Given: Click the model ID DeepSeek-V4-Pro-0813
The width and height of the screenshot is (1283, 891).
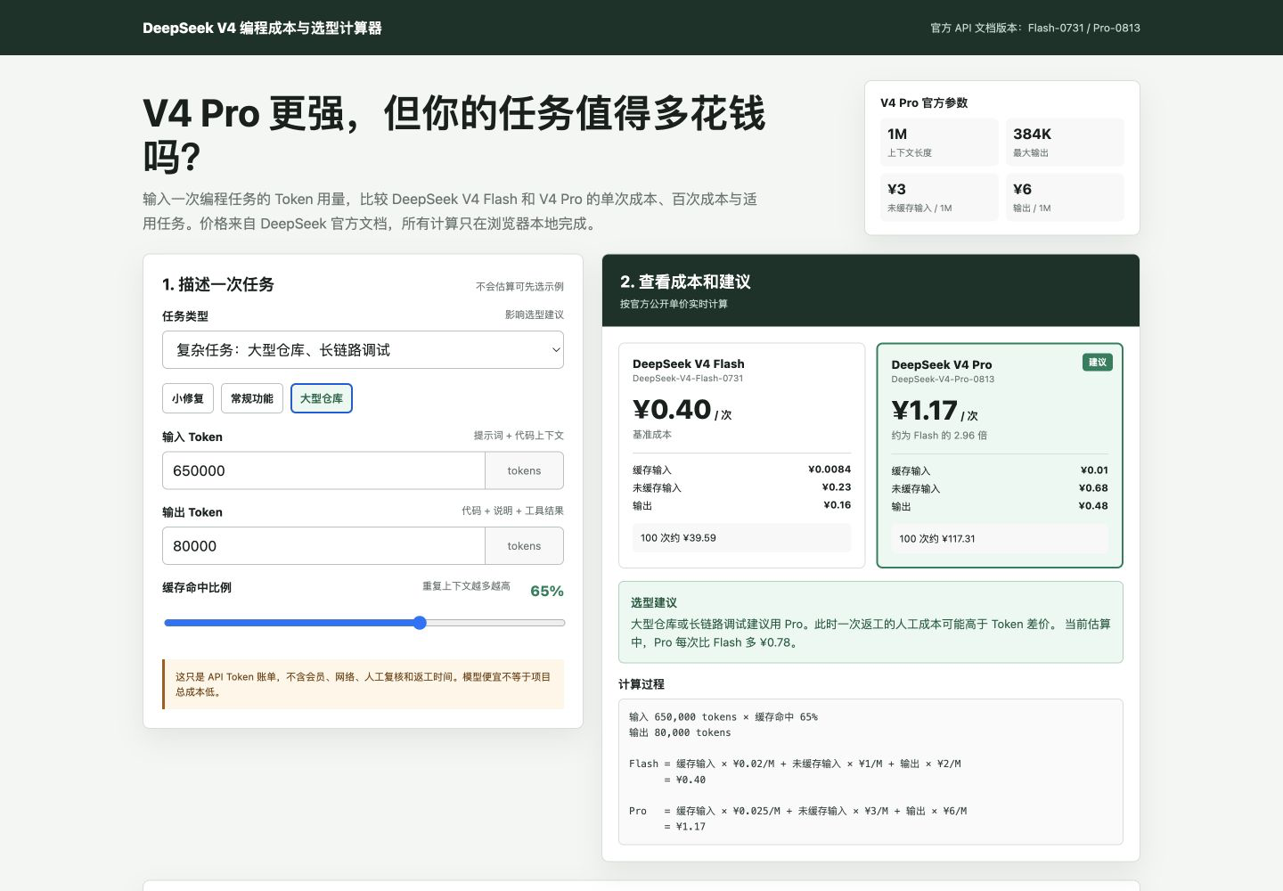Looking at the screenshot, I should pos(943,380).
